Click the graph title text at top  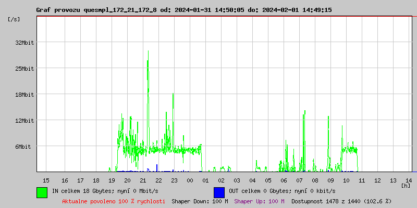coord(183,10)
